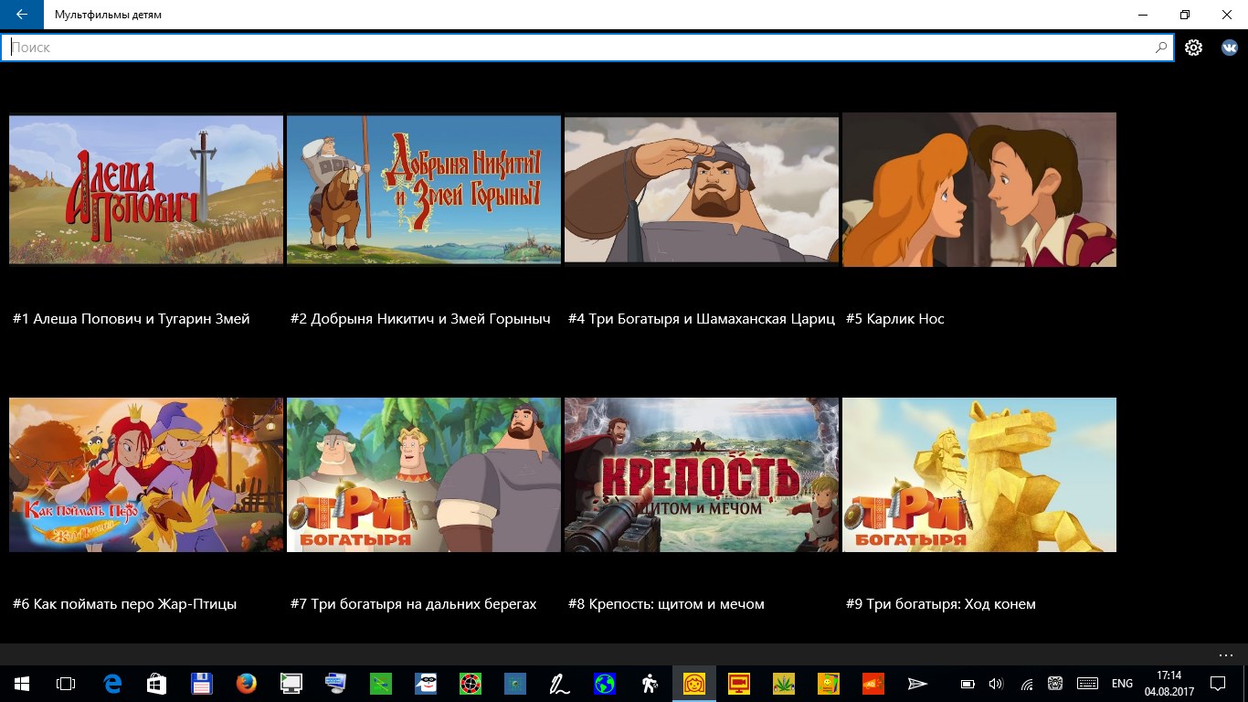Open the Карлик Нос cartoon thumbnail
Viewport: 1248px width, 702px height.
(x=979, y=189)
